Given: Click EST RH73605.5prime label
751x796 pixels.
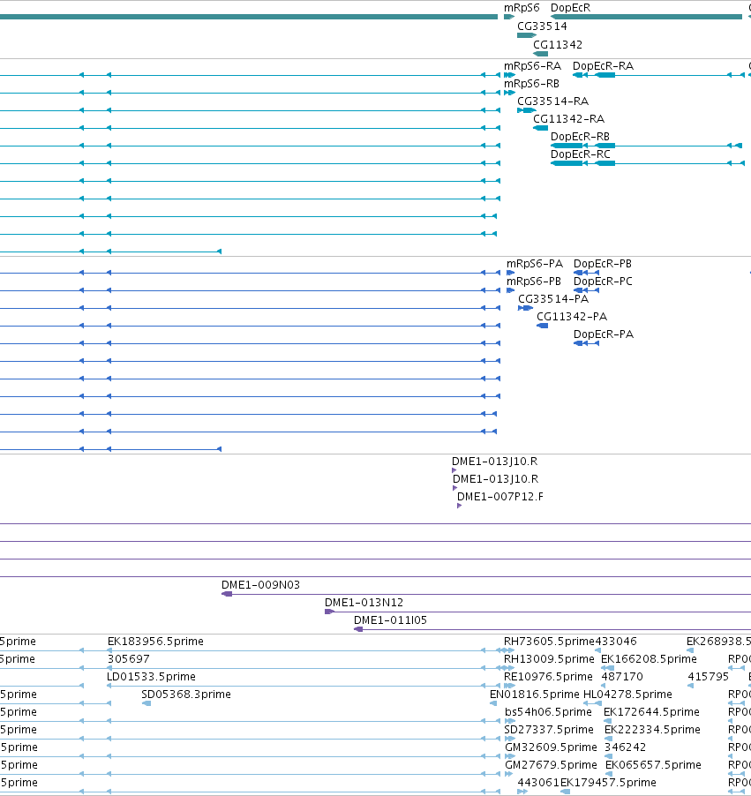Looking at the screenshot, I should click(x=549, y=642).
